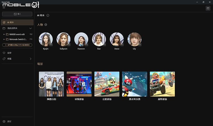Expand the NMIXX event edit folder arrow
This screenshot has width=213, height=126.
(x=4, y=34)
